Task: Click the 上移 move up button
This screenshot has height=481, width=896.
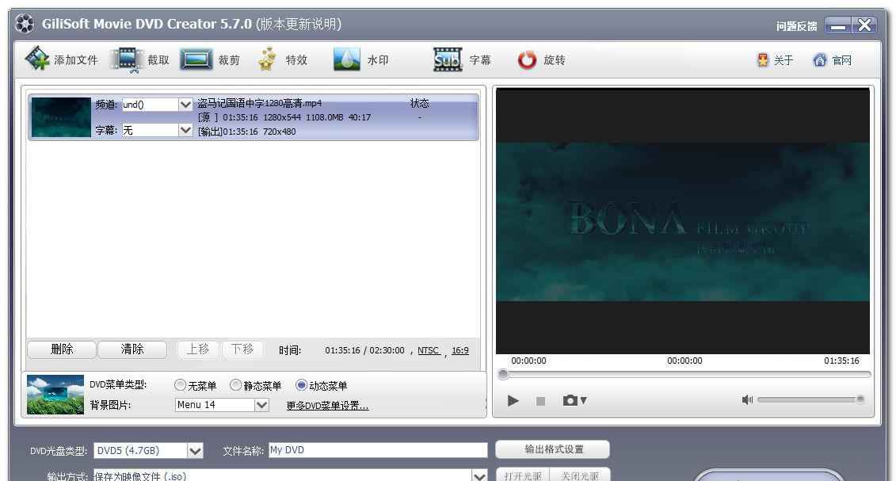Action: pyautogui.click(x=198, y=349)
